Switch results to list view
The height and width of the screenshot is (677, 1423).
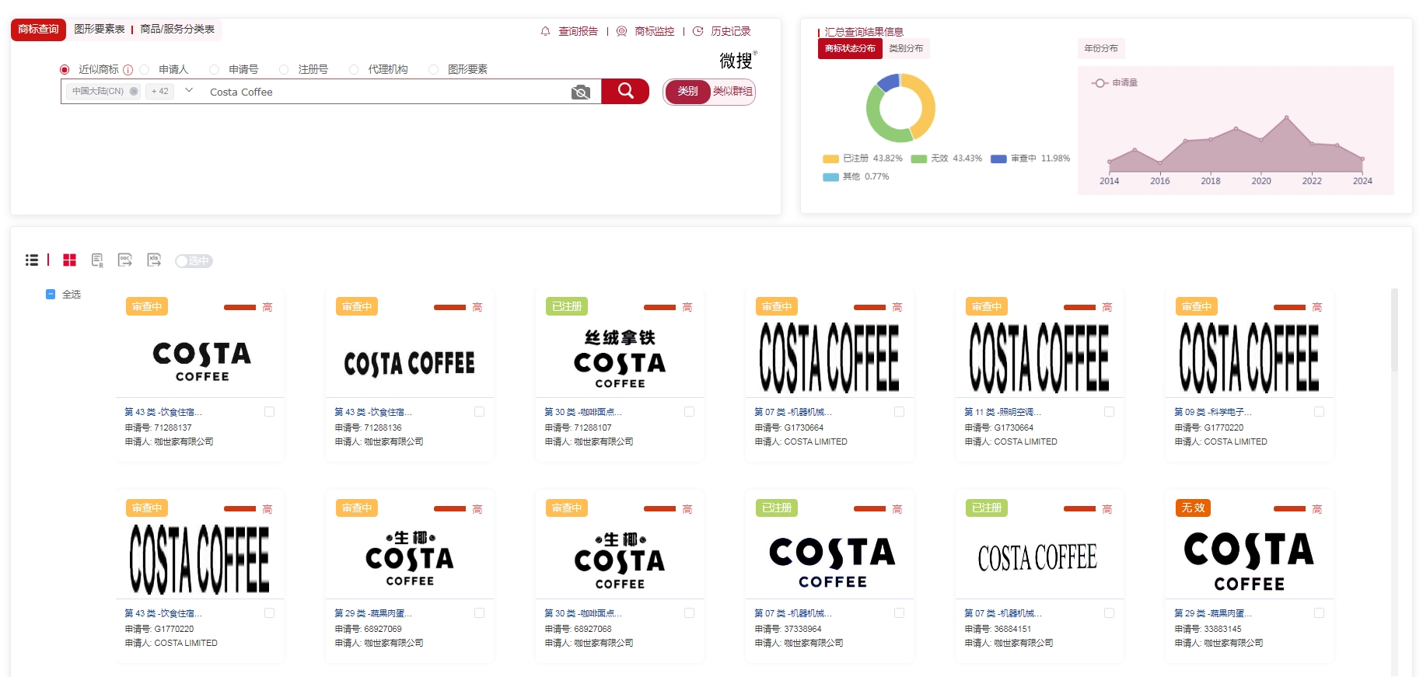click(32, 260)
